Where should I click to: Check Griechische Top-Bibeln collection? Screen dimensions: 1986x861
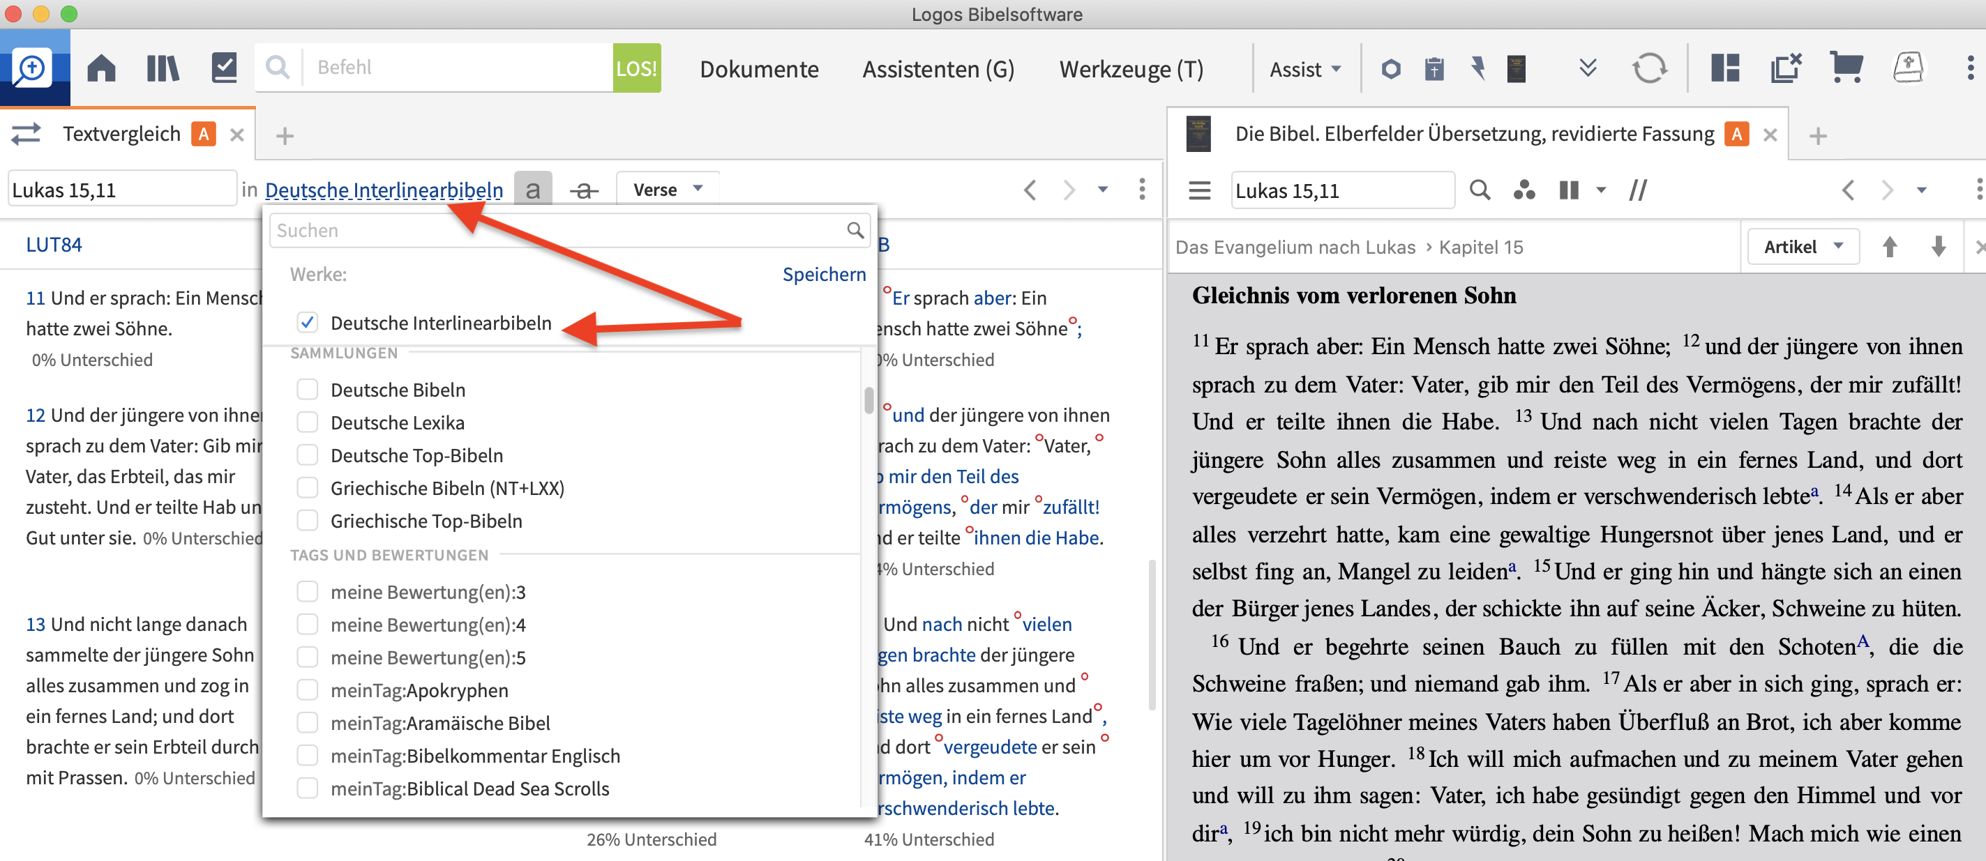[307, 520]
